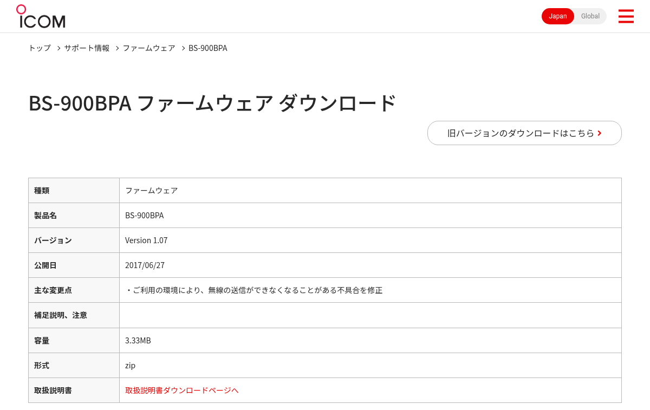
Task: Click BS-900BPA product name table cell
Action: tap(370, 215)
